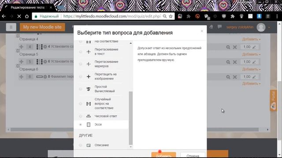Select the Перетаскивание маркеров radio button
The image size is (282, 158).
80,64
